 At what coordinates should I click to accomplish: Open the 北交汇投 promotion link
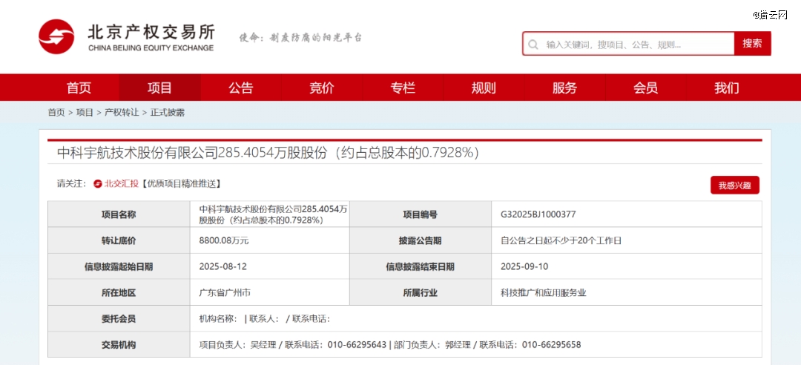(x=121, y=183)
